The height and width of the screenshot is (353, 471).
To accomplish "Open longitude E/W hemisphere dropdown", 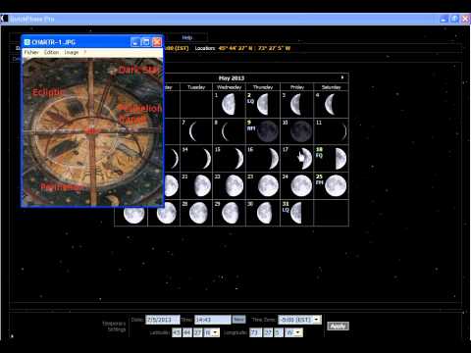I will point(294,332).
